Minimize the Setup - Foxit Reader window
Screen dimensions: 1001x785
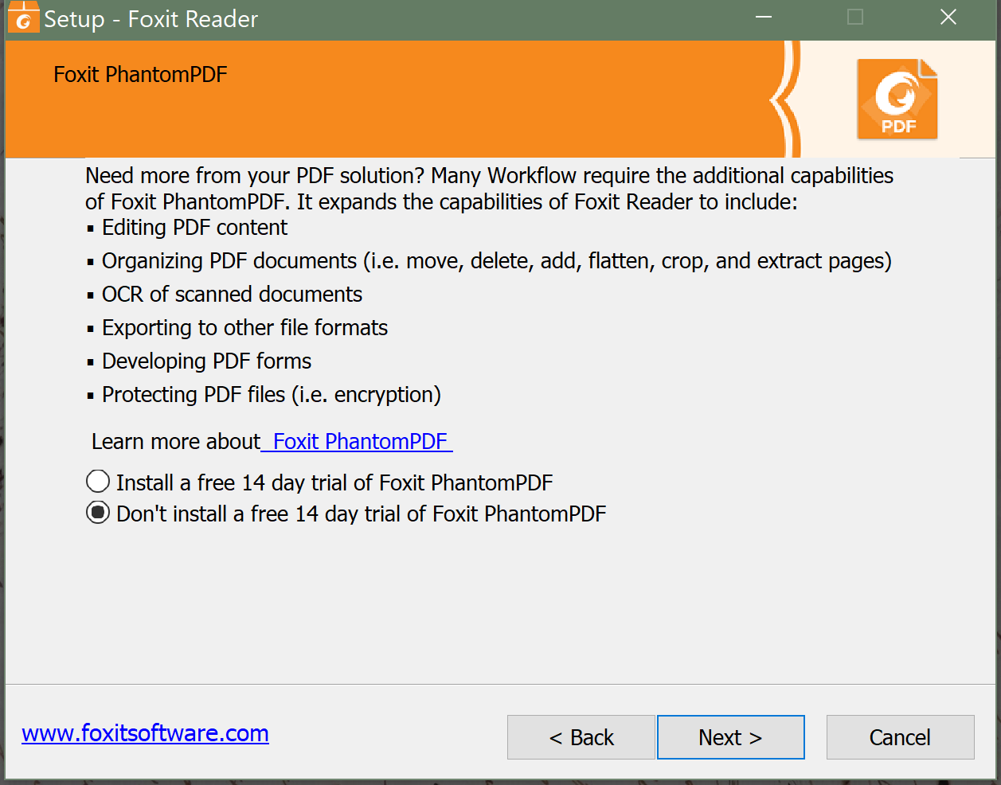764,18
